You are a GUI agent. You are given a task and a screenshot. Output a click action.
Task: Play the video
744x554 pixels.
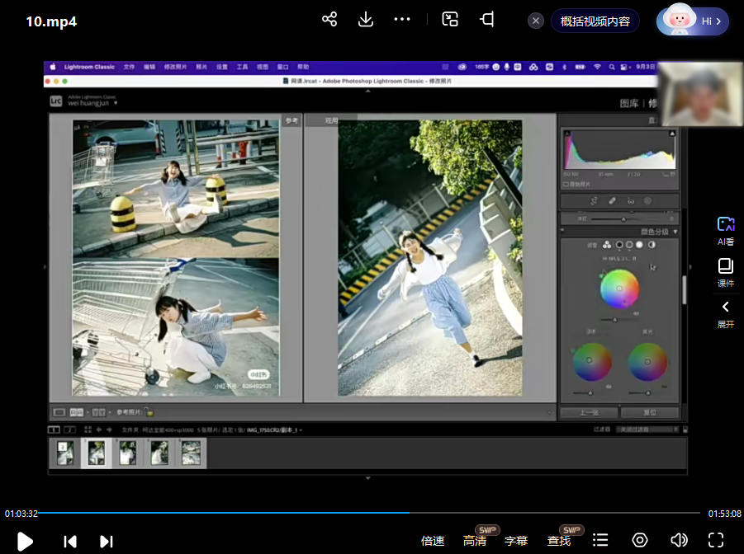[25, 541]
